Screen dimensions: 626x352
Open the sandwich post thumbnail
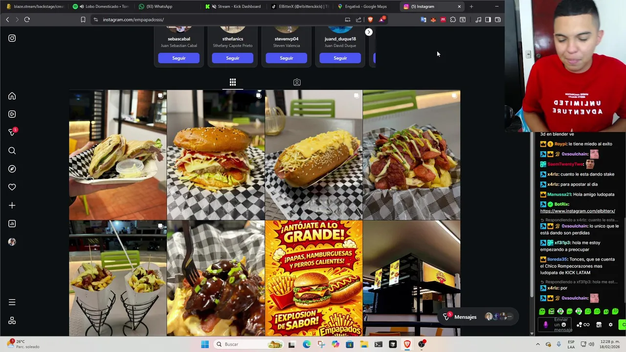pyautogui.click(x=118, y=155)
